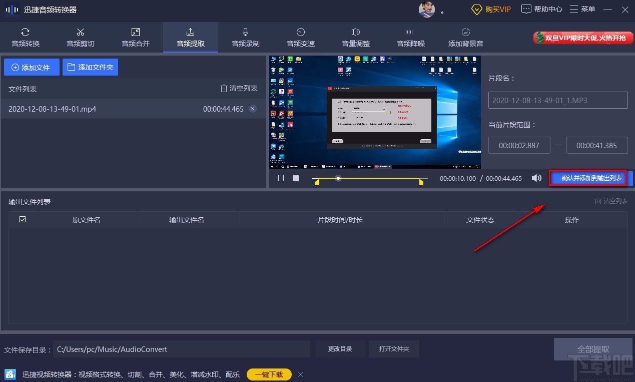Pause the video preview playback
635x382 pixels.
click(x=280, y=178)
